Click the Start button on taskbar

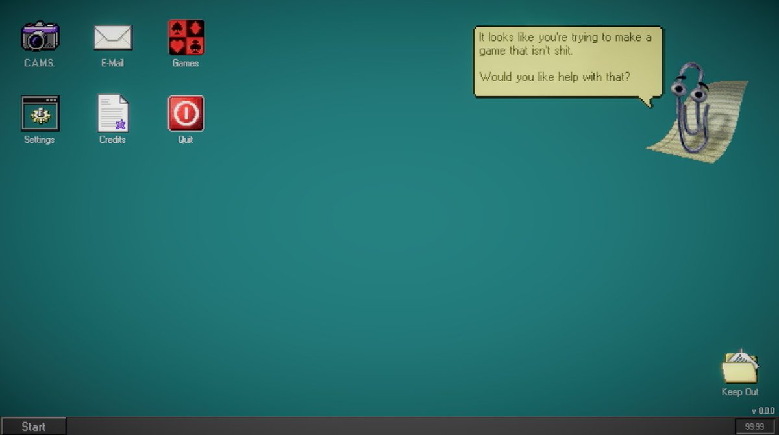pyautogui.click(x=33, y=427)
